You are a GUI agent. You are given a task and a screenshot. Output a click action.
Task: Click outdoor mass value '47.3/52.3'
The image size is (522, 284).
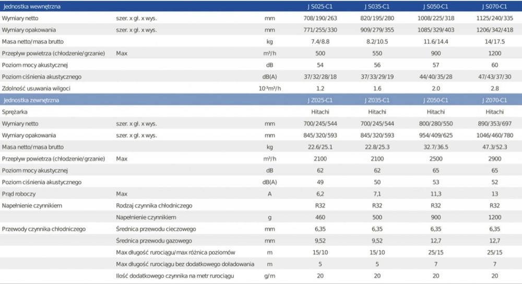tap(494, 147)
